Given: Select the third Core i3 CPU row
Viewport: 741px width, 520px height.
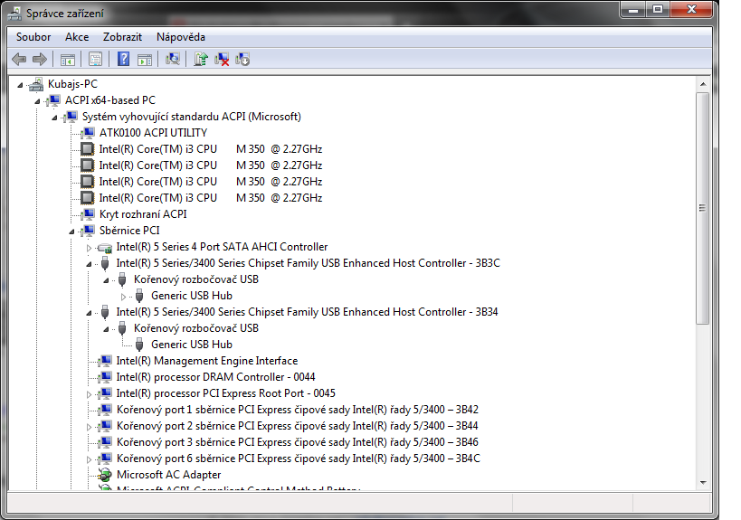Looking at the screenshot, I should pos(210,182).
